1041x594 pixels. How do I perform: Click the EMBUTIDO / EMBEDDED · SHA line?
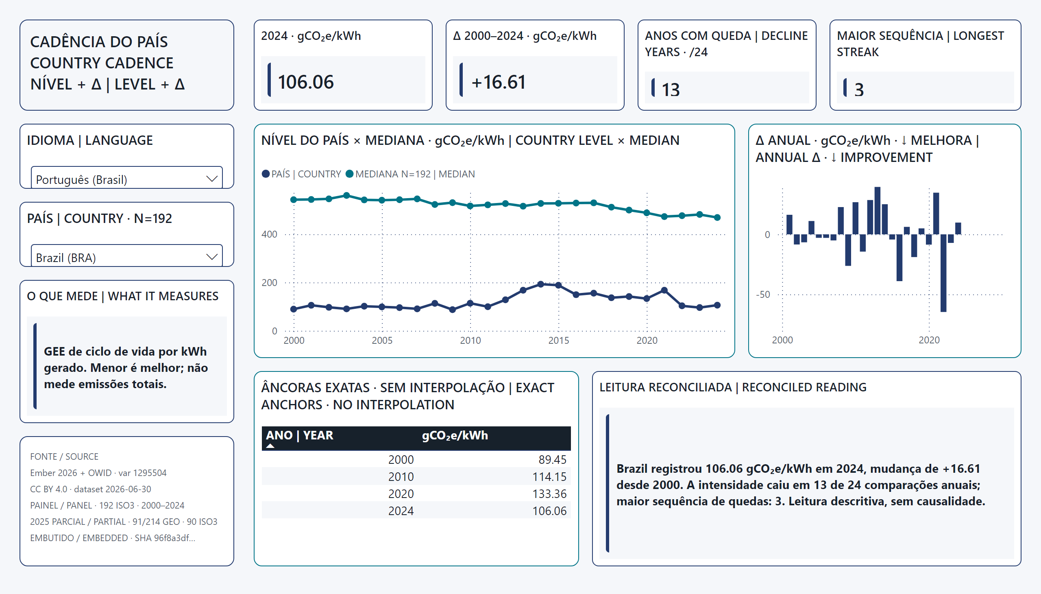[x=113, y=538]
